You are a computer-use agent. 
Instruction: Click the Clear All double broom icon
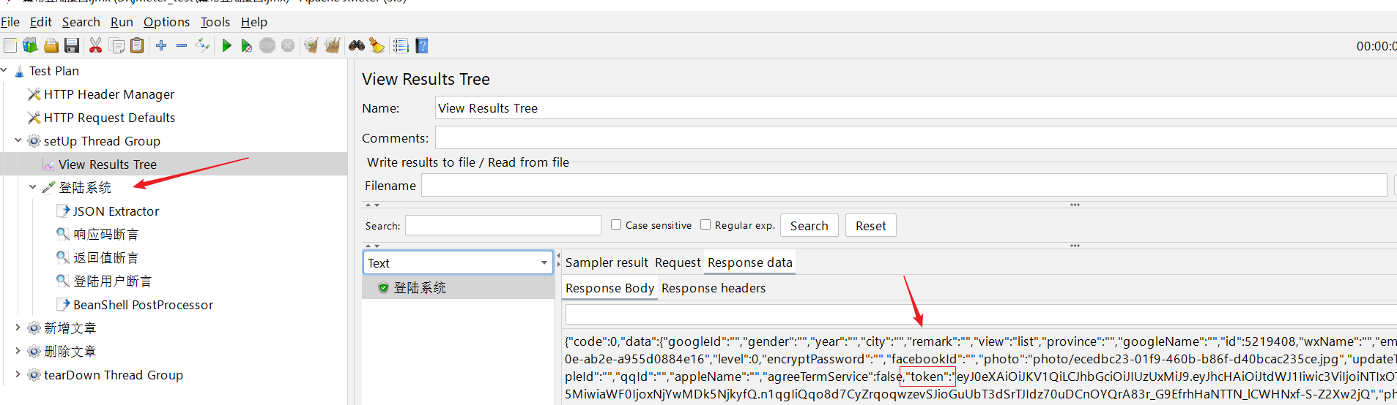333,46
